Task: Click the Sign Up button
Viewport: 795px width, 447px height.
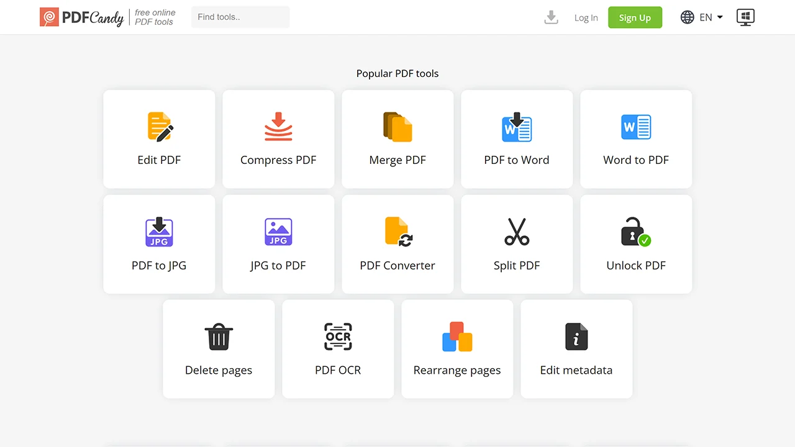Action: [635, 17]
